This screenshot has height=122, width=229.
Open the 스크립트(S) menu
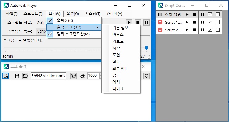(33, 14)
